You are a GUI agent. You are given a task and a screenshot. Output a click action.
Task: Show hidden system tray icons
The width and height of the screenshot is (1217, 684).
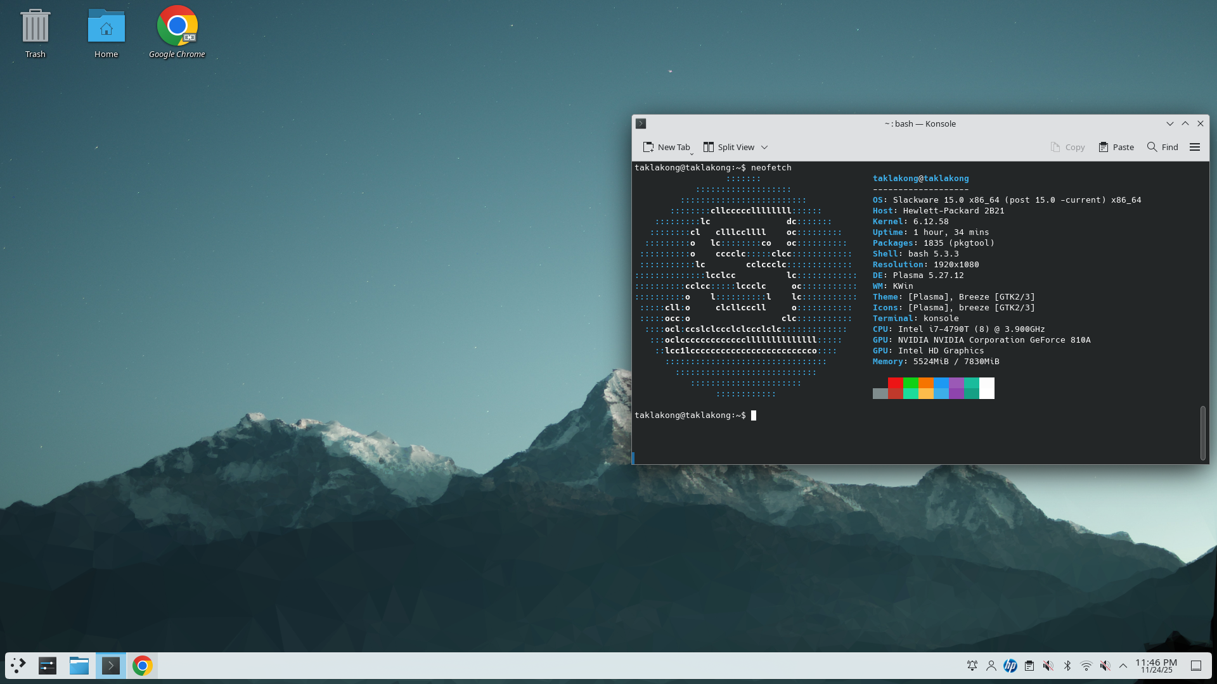1123,666
